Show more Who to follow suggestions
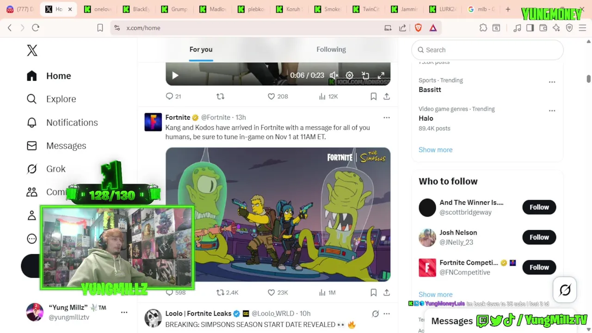Image resolution: width=592 pixels, height=333 pixels. (x=435, y=295)
